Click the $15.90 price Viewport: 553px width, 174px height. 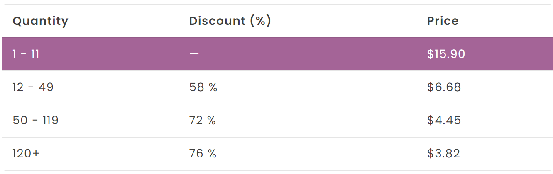tap(446, 54)
